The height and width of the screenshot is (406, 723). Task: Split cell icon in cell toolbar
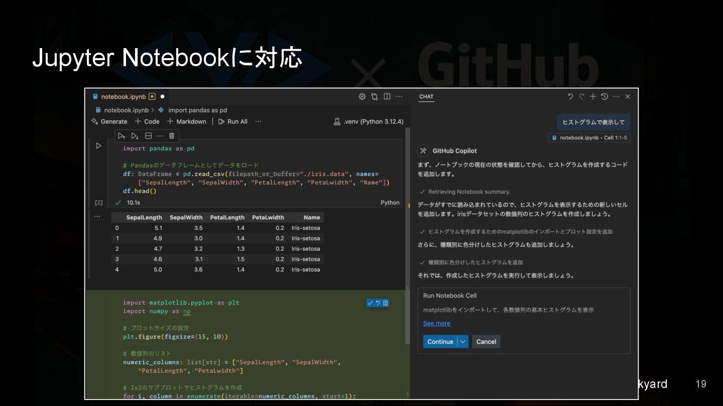[148, 136]
